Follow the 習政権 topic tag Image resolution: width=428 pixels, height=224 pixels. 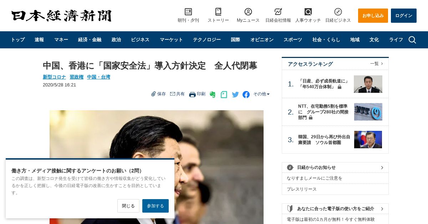[76, 77]
